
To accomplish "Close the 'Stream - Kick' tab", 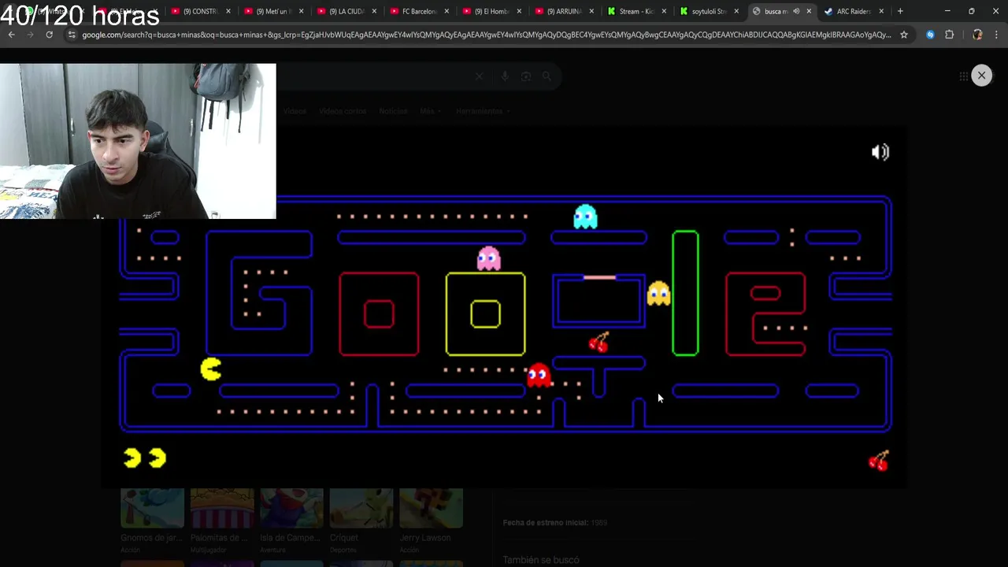I will [x=664, y=11].
